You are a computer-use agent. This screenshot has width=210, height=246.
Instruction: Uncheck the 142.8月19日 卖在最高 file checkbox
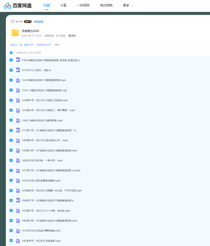(x=11, y=181)
